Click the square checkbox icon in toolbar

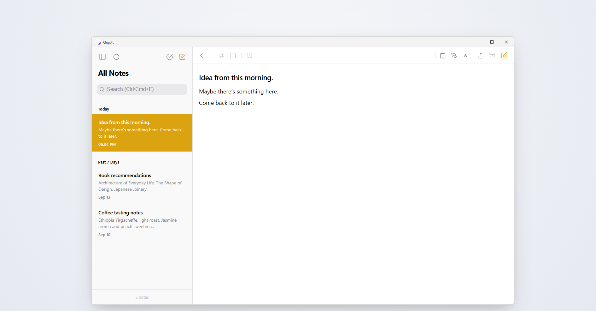(233, 56)
